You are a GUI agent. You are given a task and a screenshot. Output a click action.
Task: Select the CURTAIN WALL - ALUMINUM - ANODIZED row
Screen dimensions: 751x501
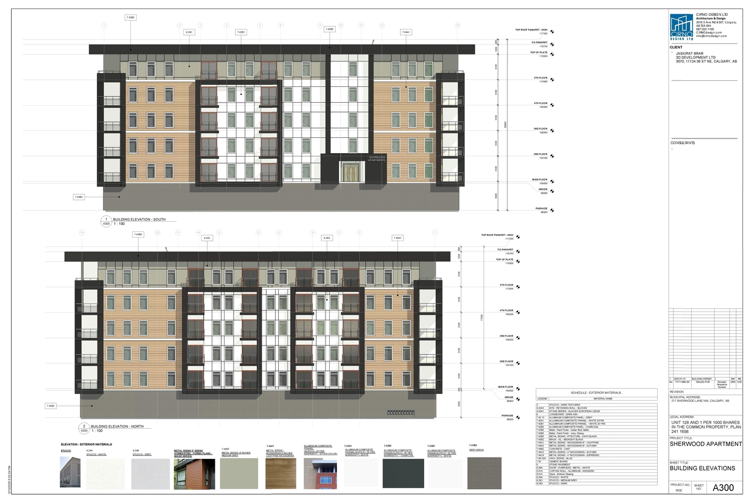coord(596,470)
